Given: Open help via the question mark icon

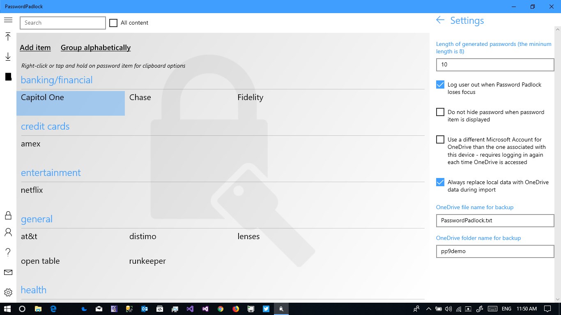Looking at the screenshot, I should coord(8,252).
